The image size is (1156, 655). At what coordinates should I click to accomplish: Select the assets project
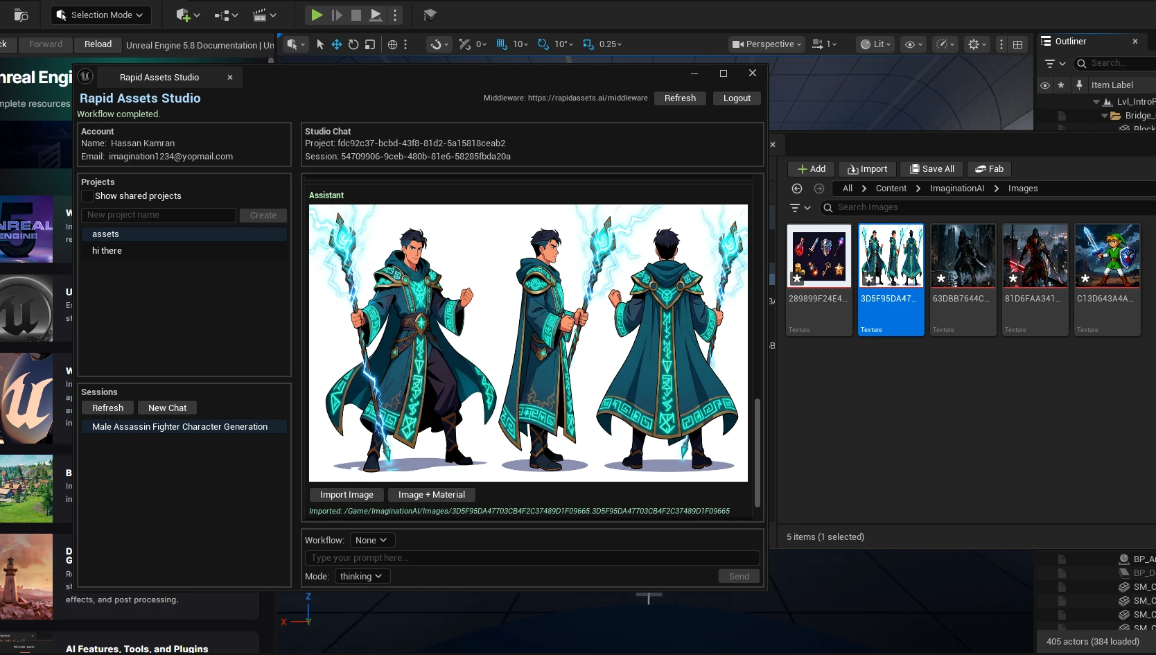click(184, 234)
